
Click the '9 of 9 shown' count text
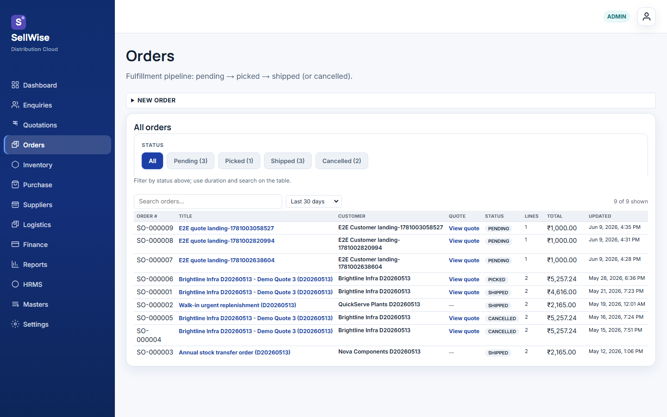coord(631,202)
